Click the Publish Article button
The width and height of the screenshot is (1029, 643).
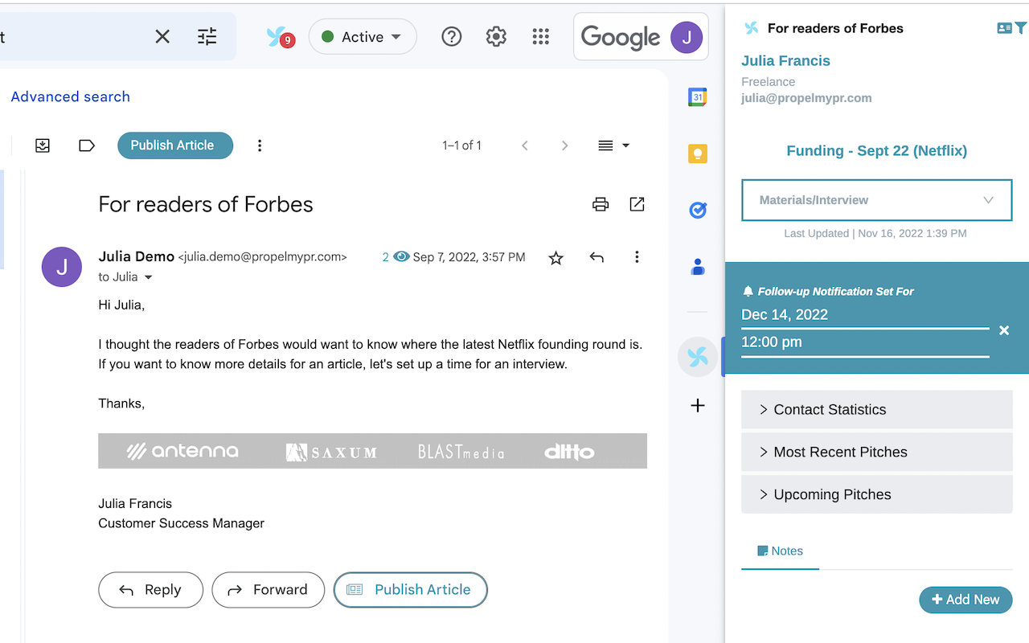click(x=410, y=589)
